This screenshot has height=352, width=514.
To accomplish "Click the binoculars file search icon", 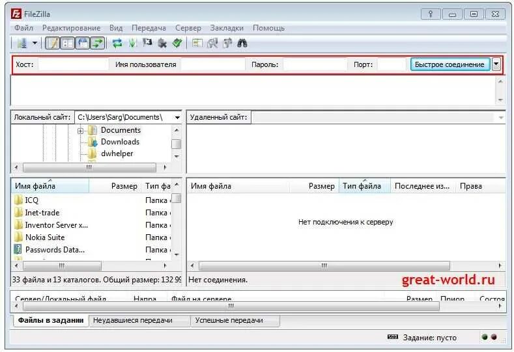I will pos(242,43).
